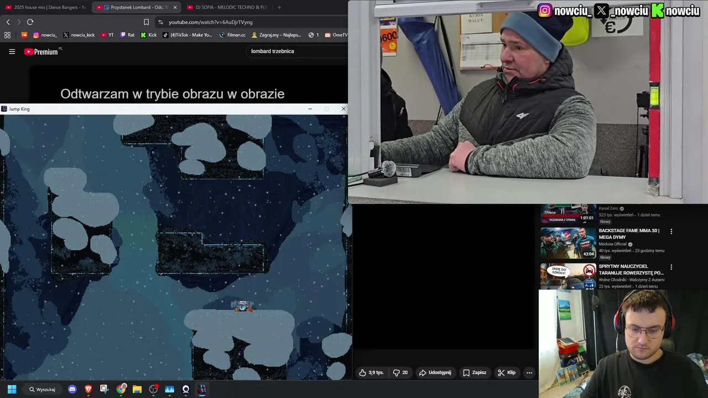Open the YouTube hamburger guide menu
This screenshot has width=708, height=398.
click(x=12, y=51)
